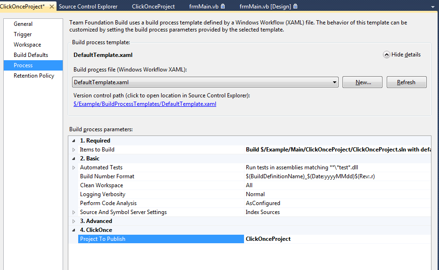This screenshot has width=439, height=270.
Task: Open the frmMain.vb code tab
Action: (203, 7)
